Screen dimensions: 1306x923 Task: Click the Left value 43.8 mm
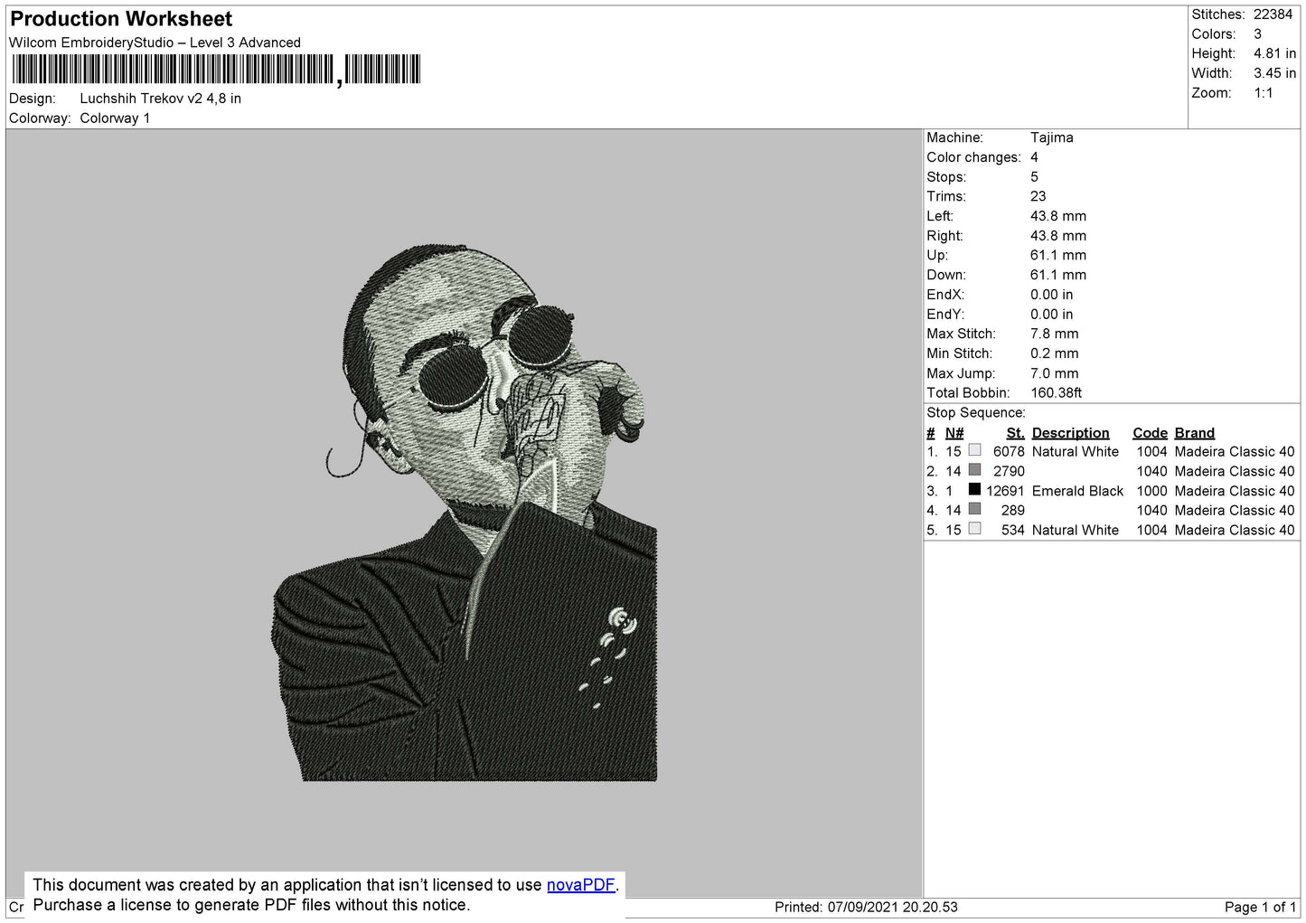coord(1058,216)
